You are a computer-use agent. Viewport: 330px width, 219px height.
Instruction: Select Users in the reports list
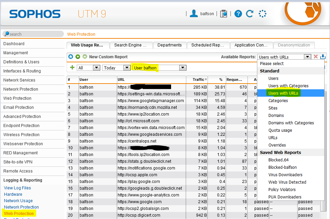291,79
